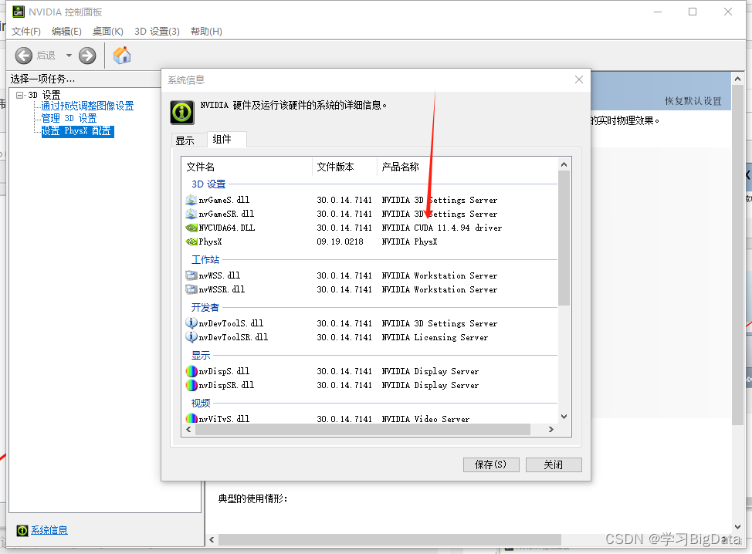Maximize the NVIDIA 控制面板 window
The width and height of the screenshot is (752, 554).
[x=693, y=12]
